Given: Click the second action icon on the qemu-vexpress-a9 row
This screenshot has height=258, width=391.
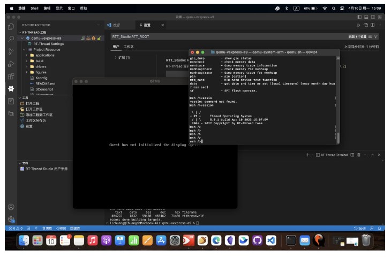Looking at the screenshot, I should coord(88,38).
